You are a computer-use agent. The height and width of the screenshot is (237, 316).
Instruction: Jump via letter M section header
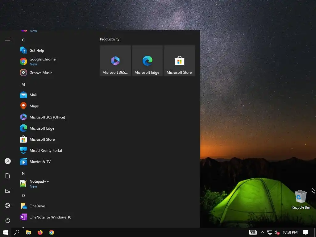click(23, 85)
